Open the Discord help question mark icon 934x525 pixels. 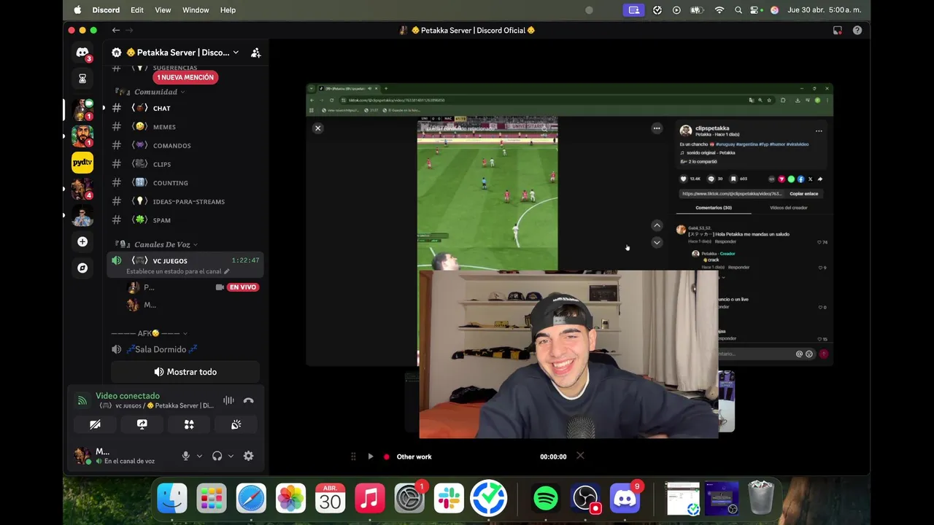coord(857,30)
